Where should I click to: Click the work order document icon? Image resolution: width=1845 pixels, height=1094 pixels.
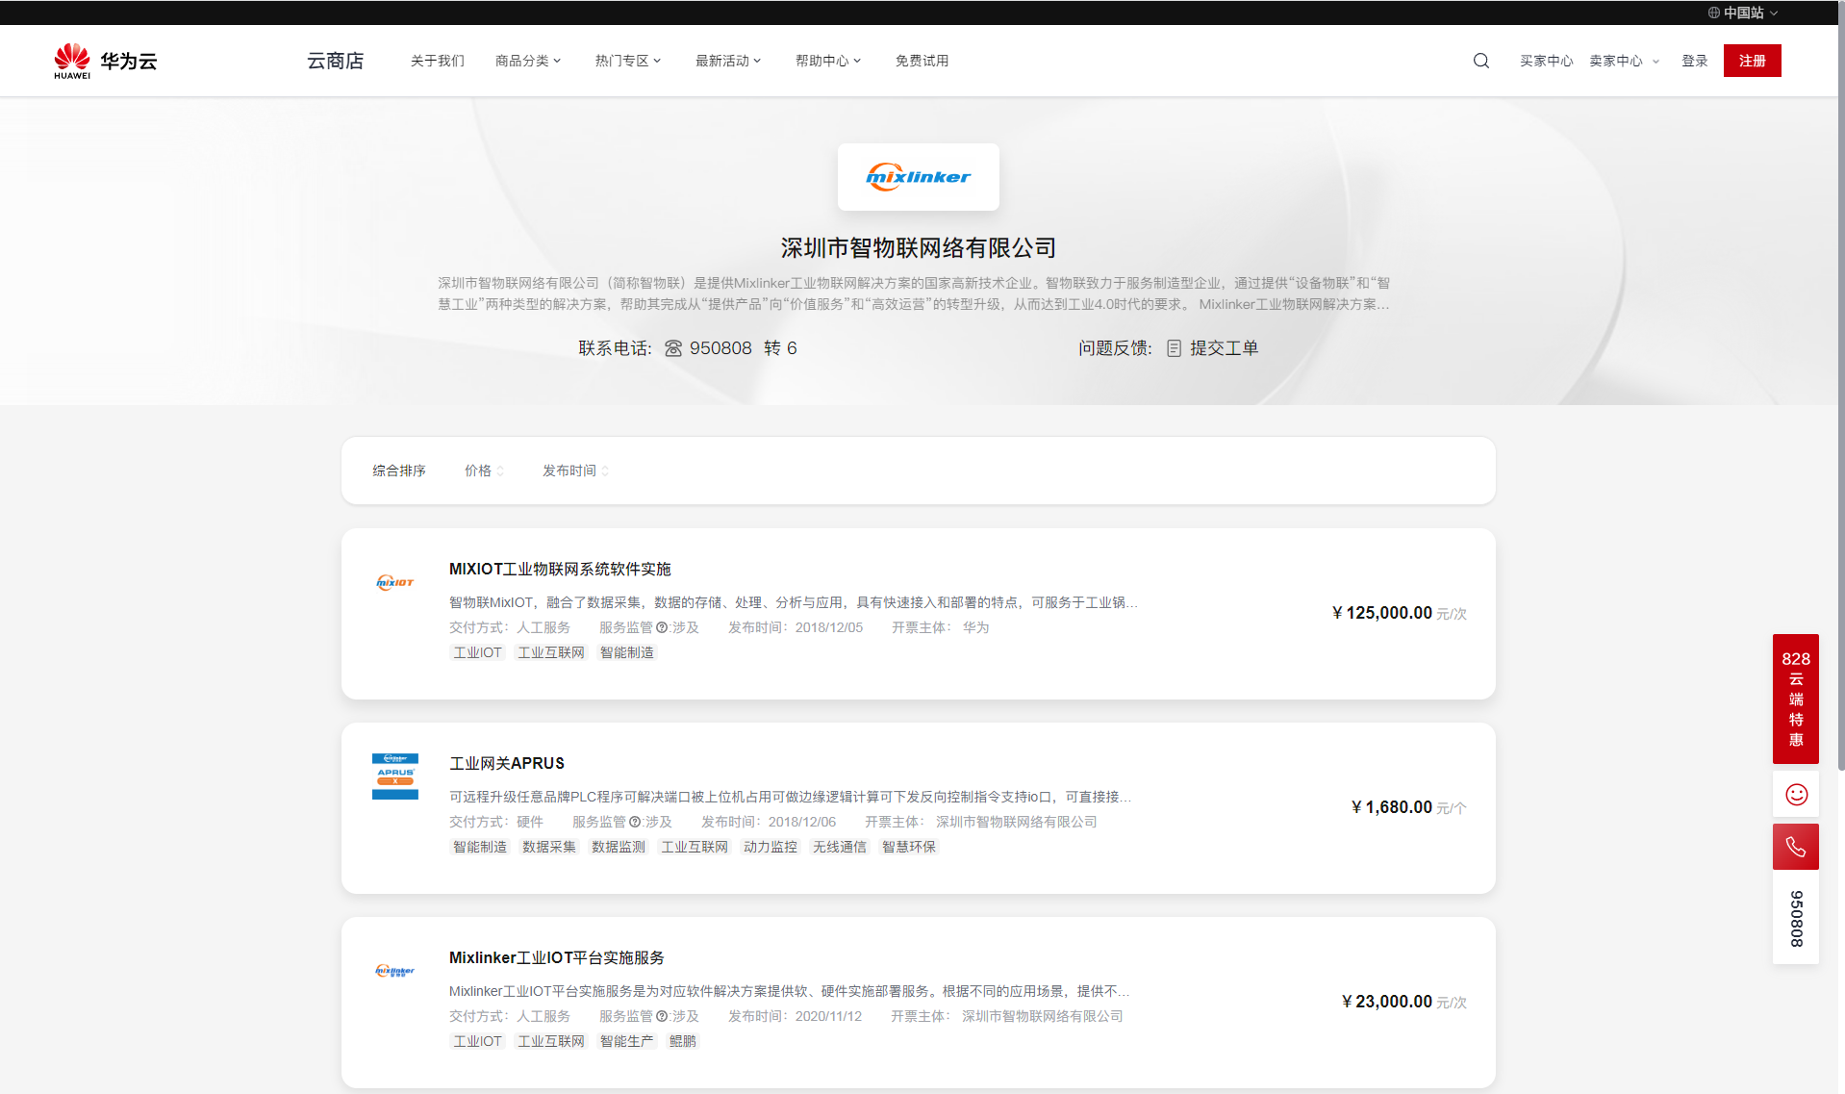[x=1174, y=348]
